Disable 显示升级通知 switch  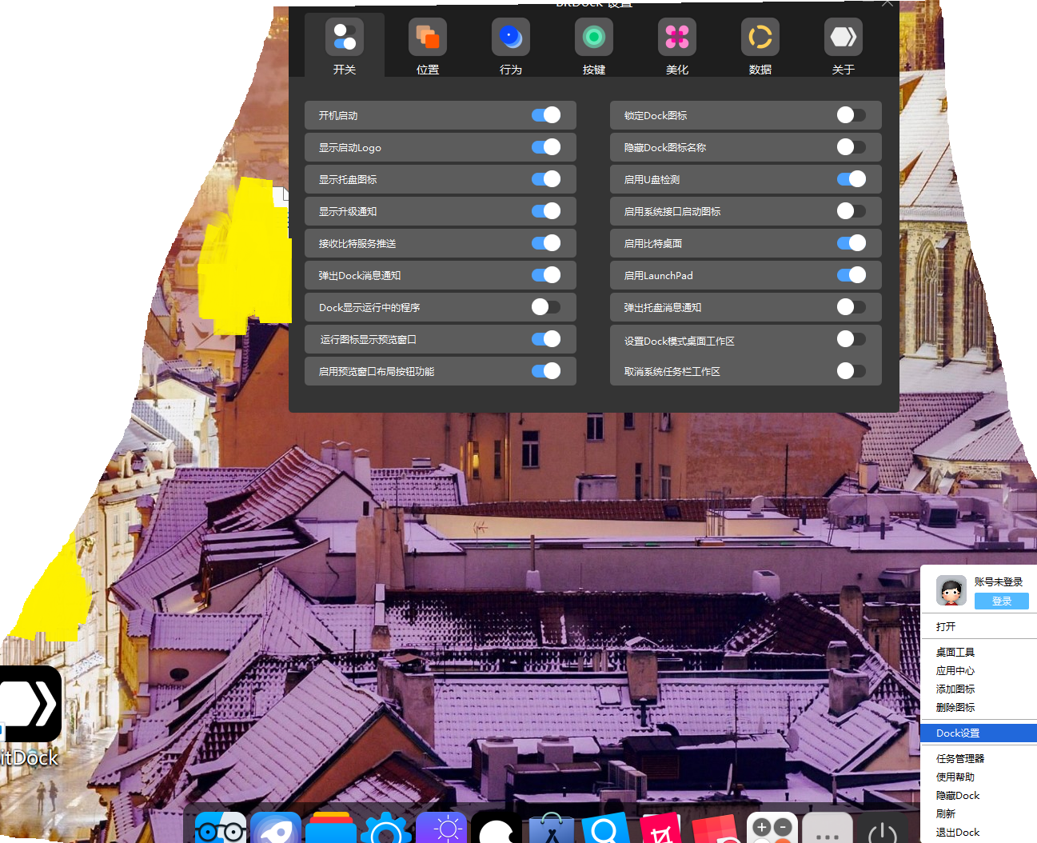pyautogui.click(x=546, y=211)
